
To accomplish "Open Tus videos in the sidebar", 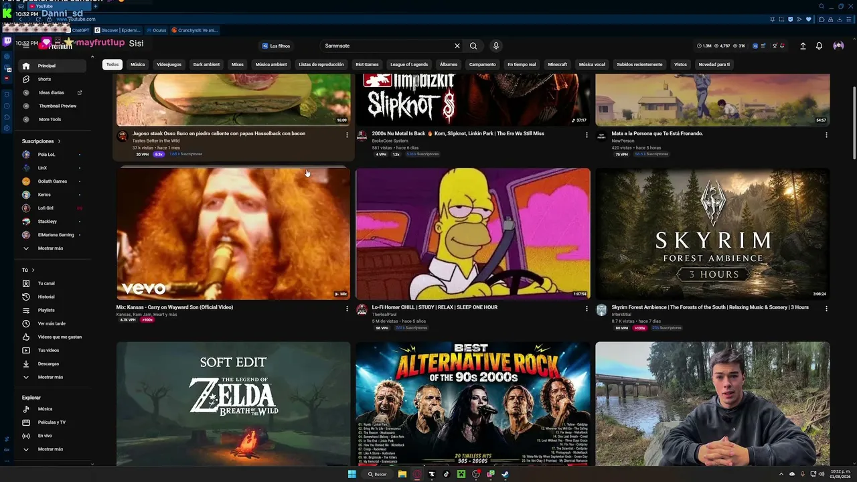I will pyautogui.click(x=52, y=350).
